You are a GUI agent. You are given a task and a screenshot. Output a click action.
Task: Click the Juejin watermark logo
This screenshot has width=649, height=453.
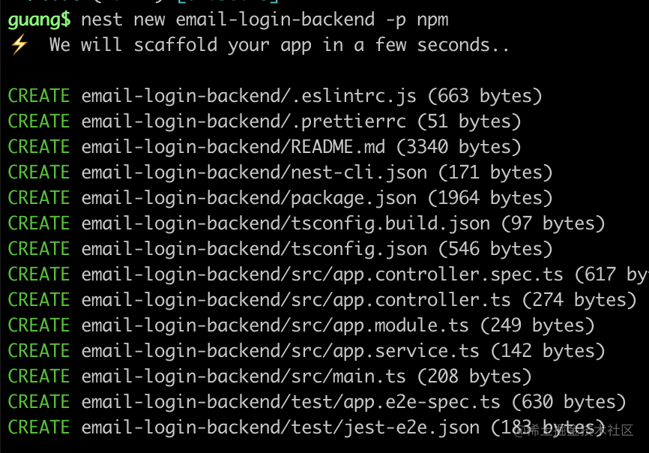[x=580, y=430]
